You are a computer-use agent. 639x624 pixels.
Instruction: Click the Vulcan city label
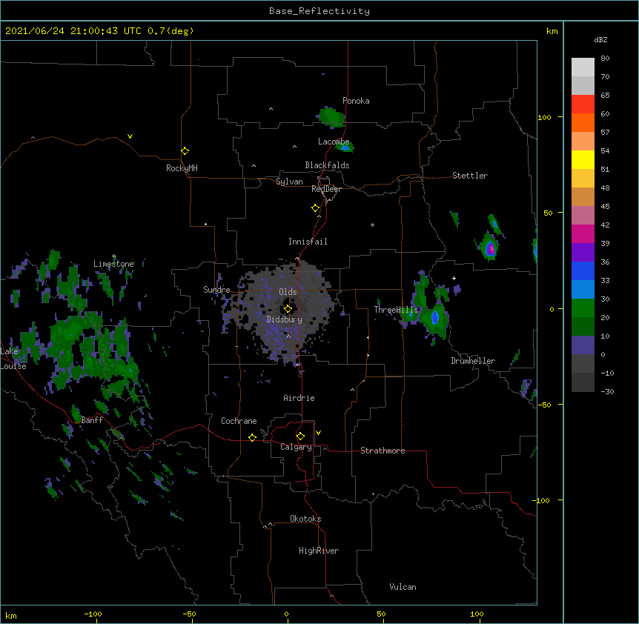pyautogui.click(x=403, y=587)
